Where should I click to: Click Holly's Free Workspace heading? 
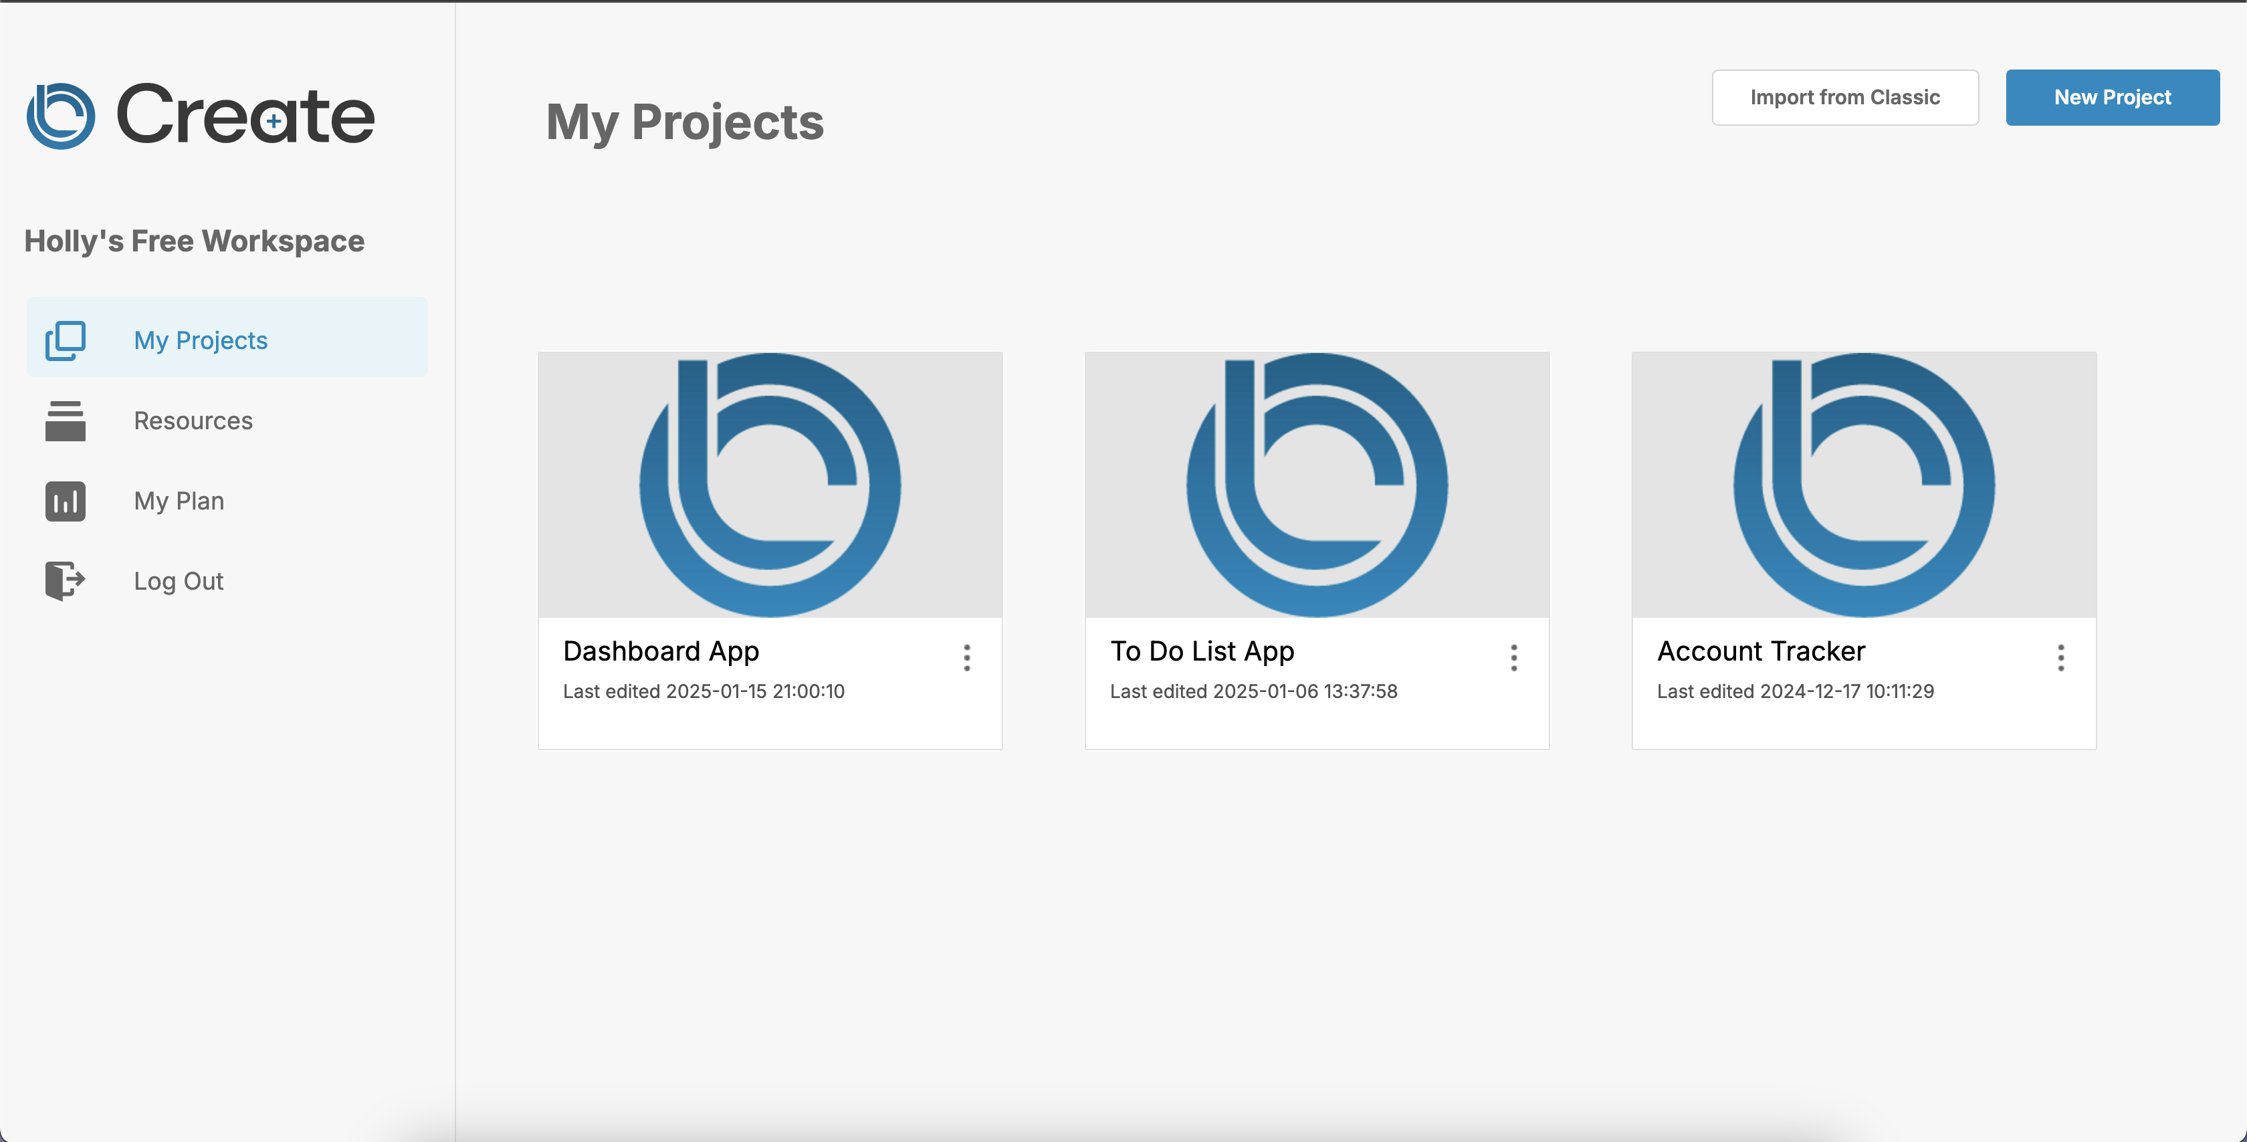195,241
